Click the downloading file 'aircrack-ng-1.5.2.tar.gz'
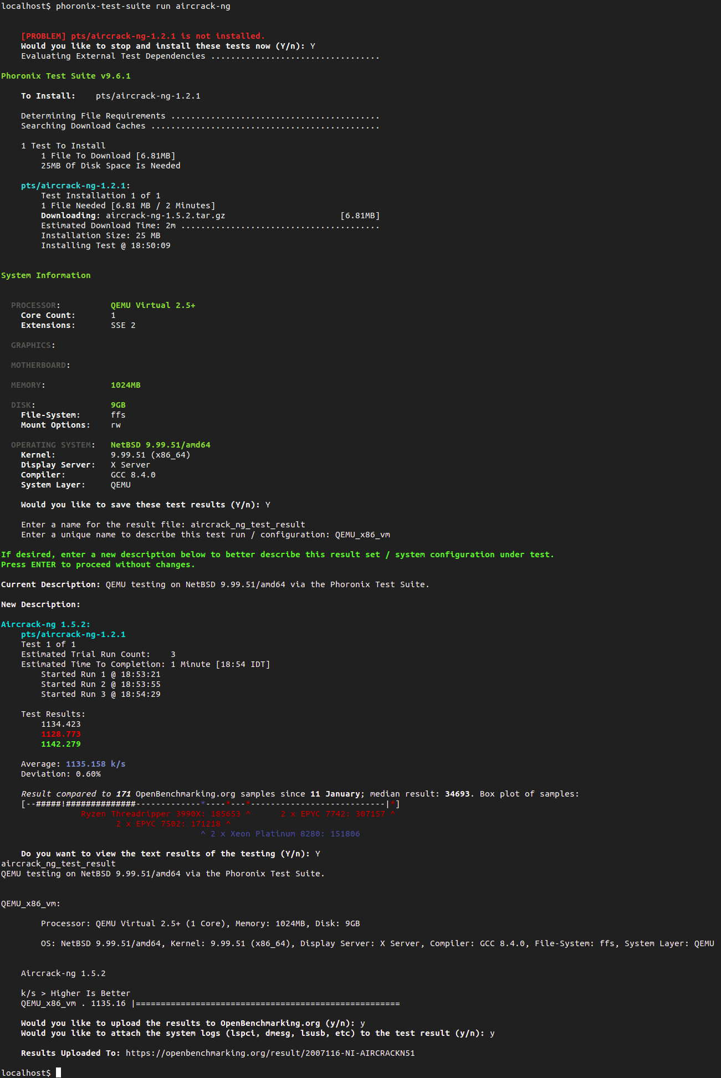 pos(166,216)
